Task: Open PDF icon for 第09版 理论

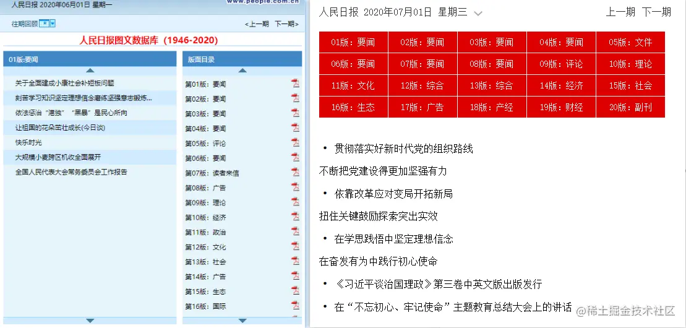Action: click(296, 202)
